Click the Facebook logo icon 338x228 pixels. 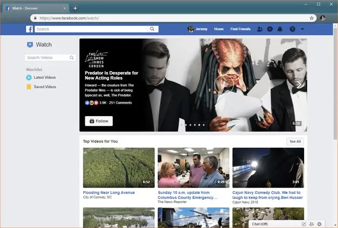pyautogui.click(x=29, y=29)
